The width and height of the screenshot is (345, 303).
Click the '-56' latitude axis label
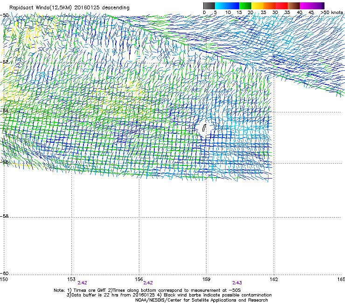point(4,162)
